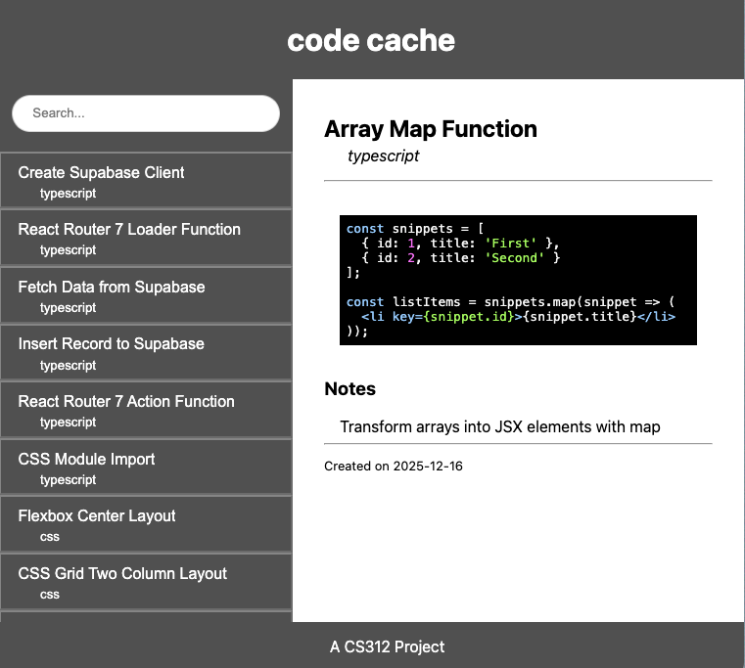The width and height of the screenshot is (745, 668).
Task: Click the Notes section heading
Action: (x=350, y=389)
